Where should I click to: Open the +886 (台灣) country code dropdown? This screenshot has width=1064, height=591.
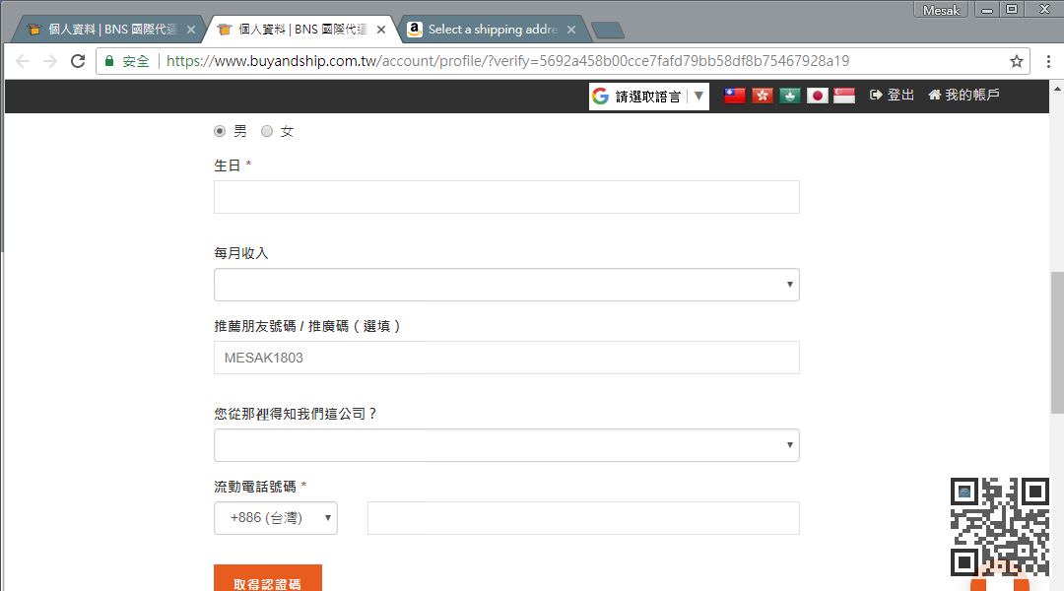(x=276, y=518)
